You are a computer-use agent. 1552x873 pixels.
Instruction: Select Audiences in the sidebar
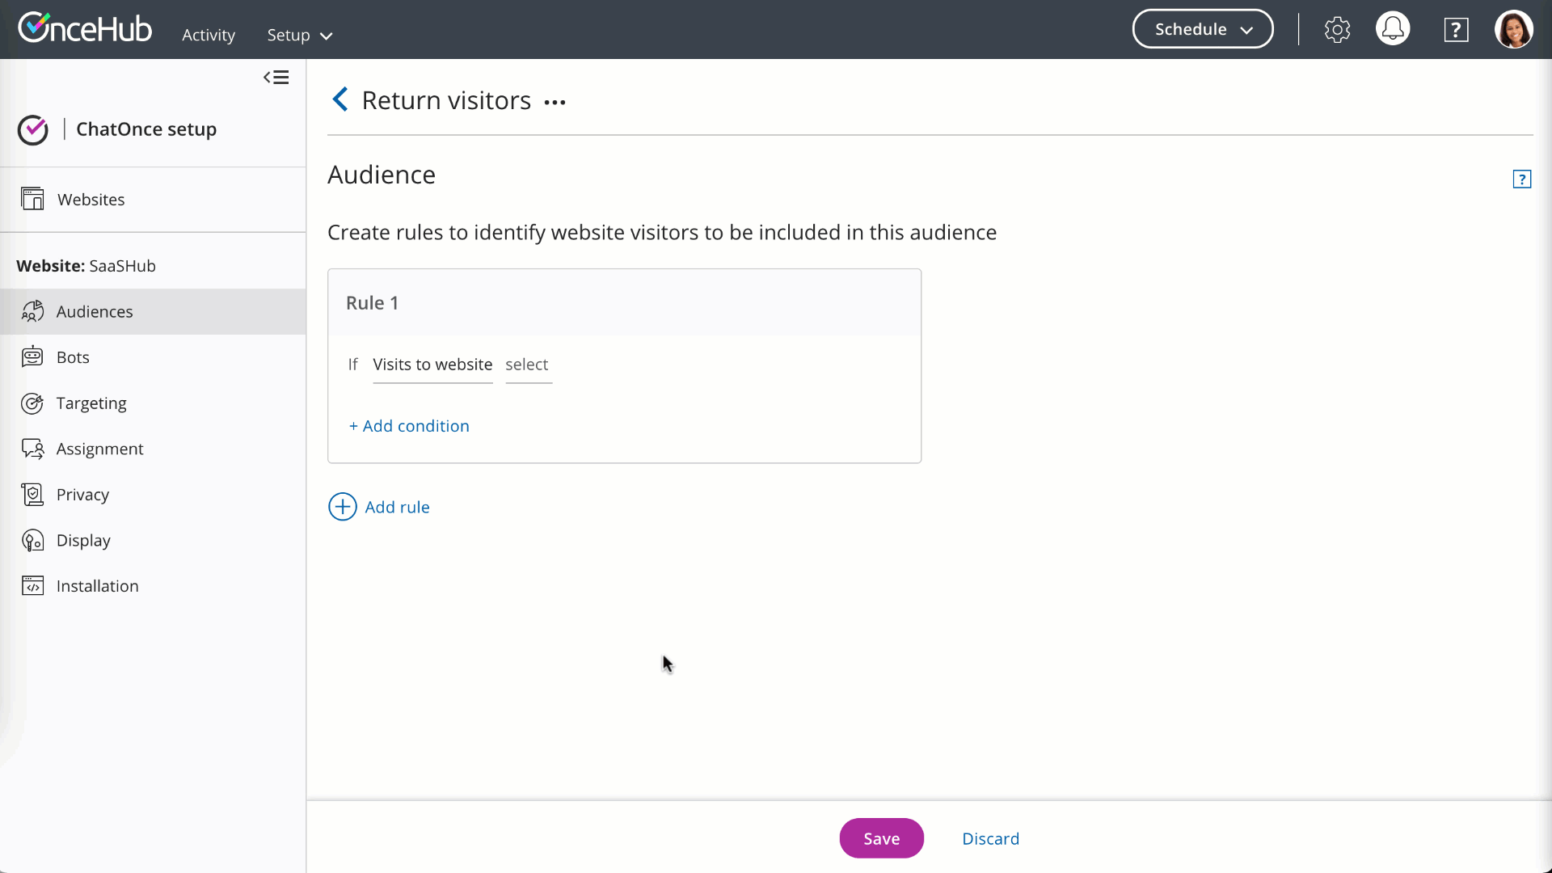click(95, 311)
